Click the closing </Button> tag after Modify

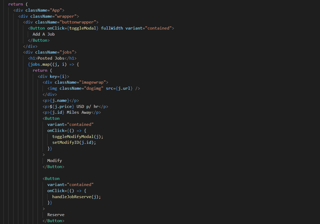[54, 167]
